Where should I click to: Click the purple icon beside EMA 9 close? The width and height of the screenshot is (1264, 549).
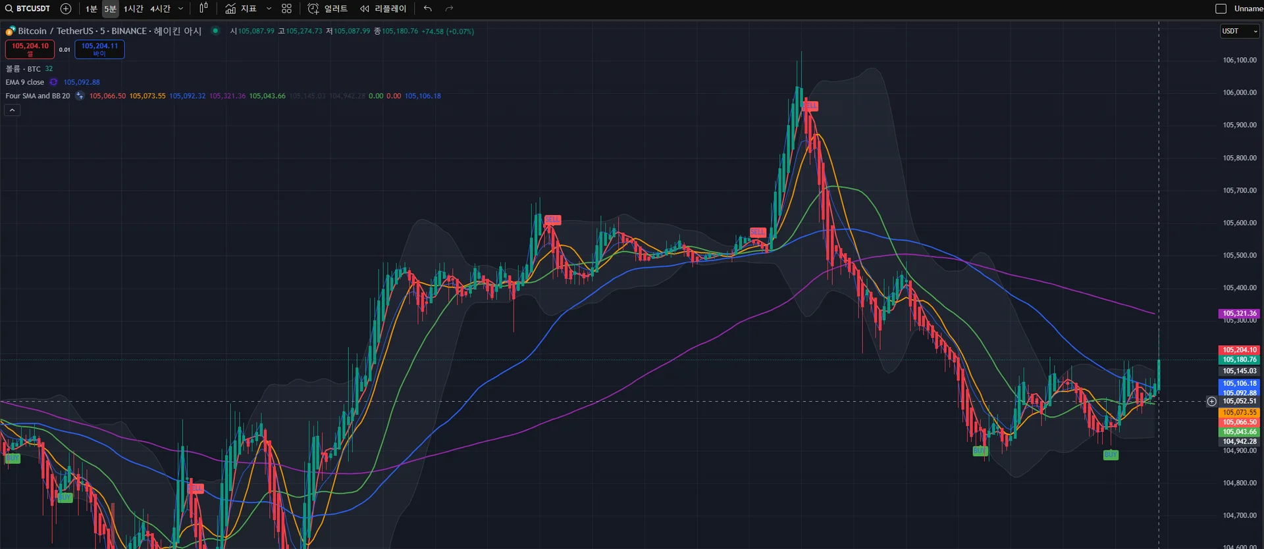point(53,82)
